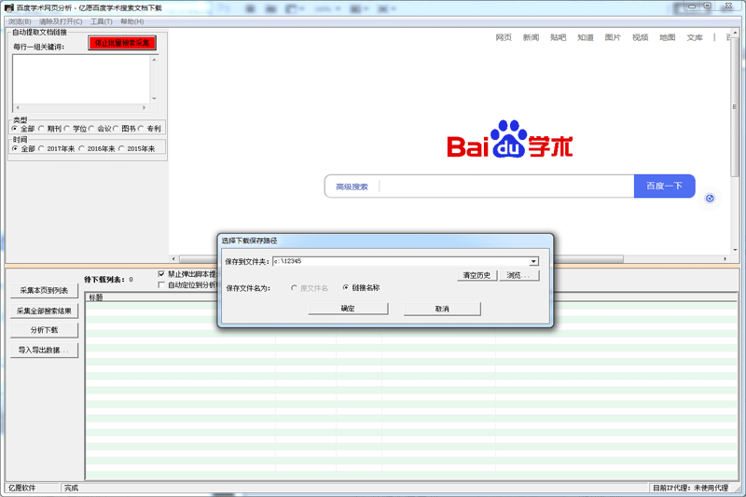Click in the Baidu 学术 search input field
Screen dimensions: 746x497
(506, 186)
